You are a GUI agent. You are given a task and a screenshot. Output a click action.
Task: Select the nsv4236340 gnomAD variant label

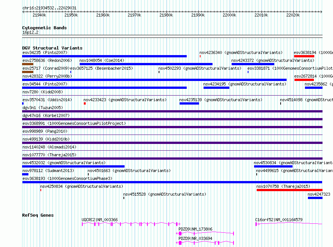(x=241, y=52)
